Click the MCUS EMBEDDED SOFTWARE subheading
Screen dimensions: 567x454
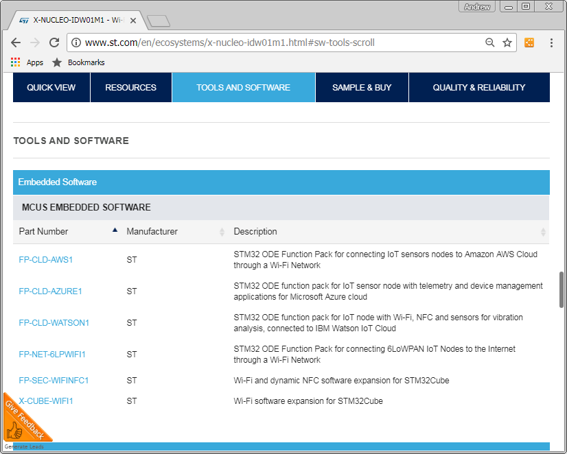pyautogui.click(x=86, y=207)
